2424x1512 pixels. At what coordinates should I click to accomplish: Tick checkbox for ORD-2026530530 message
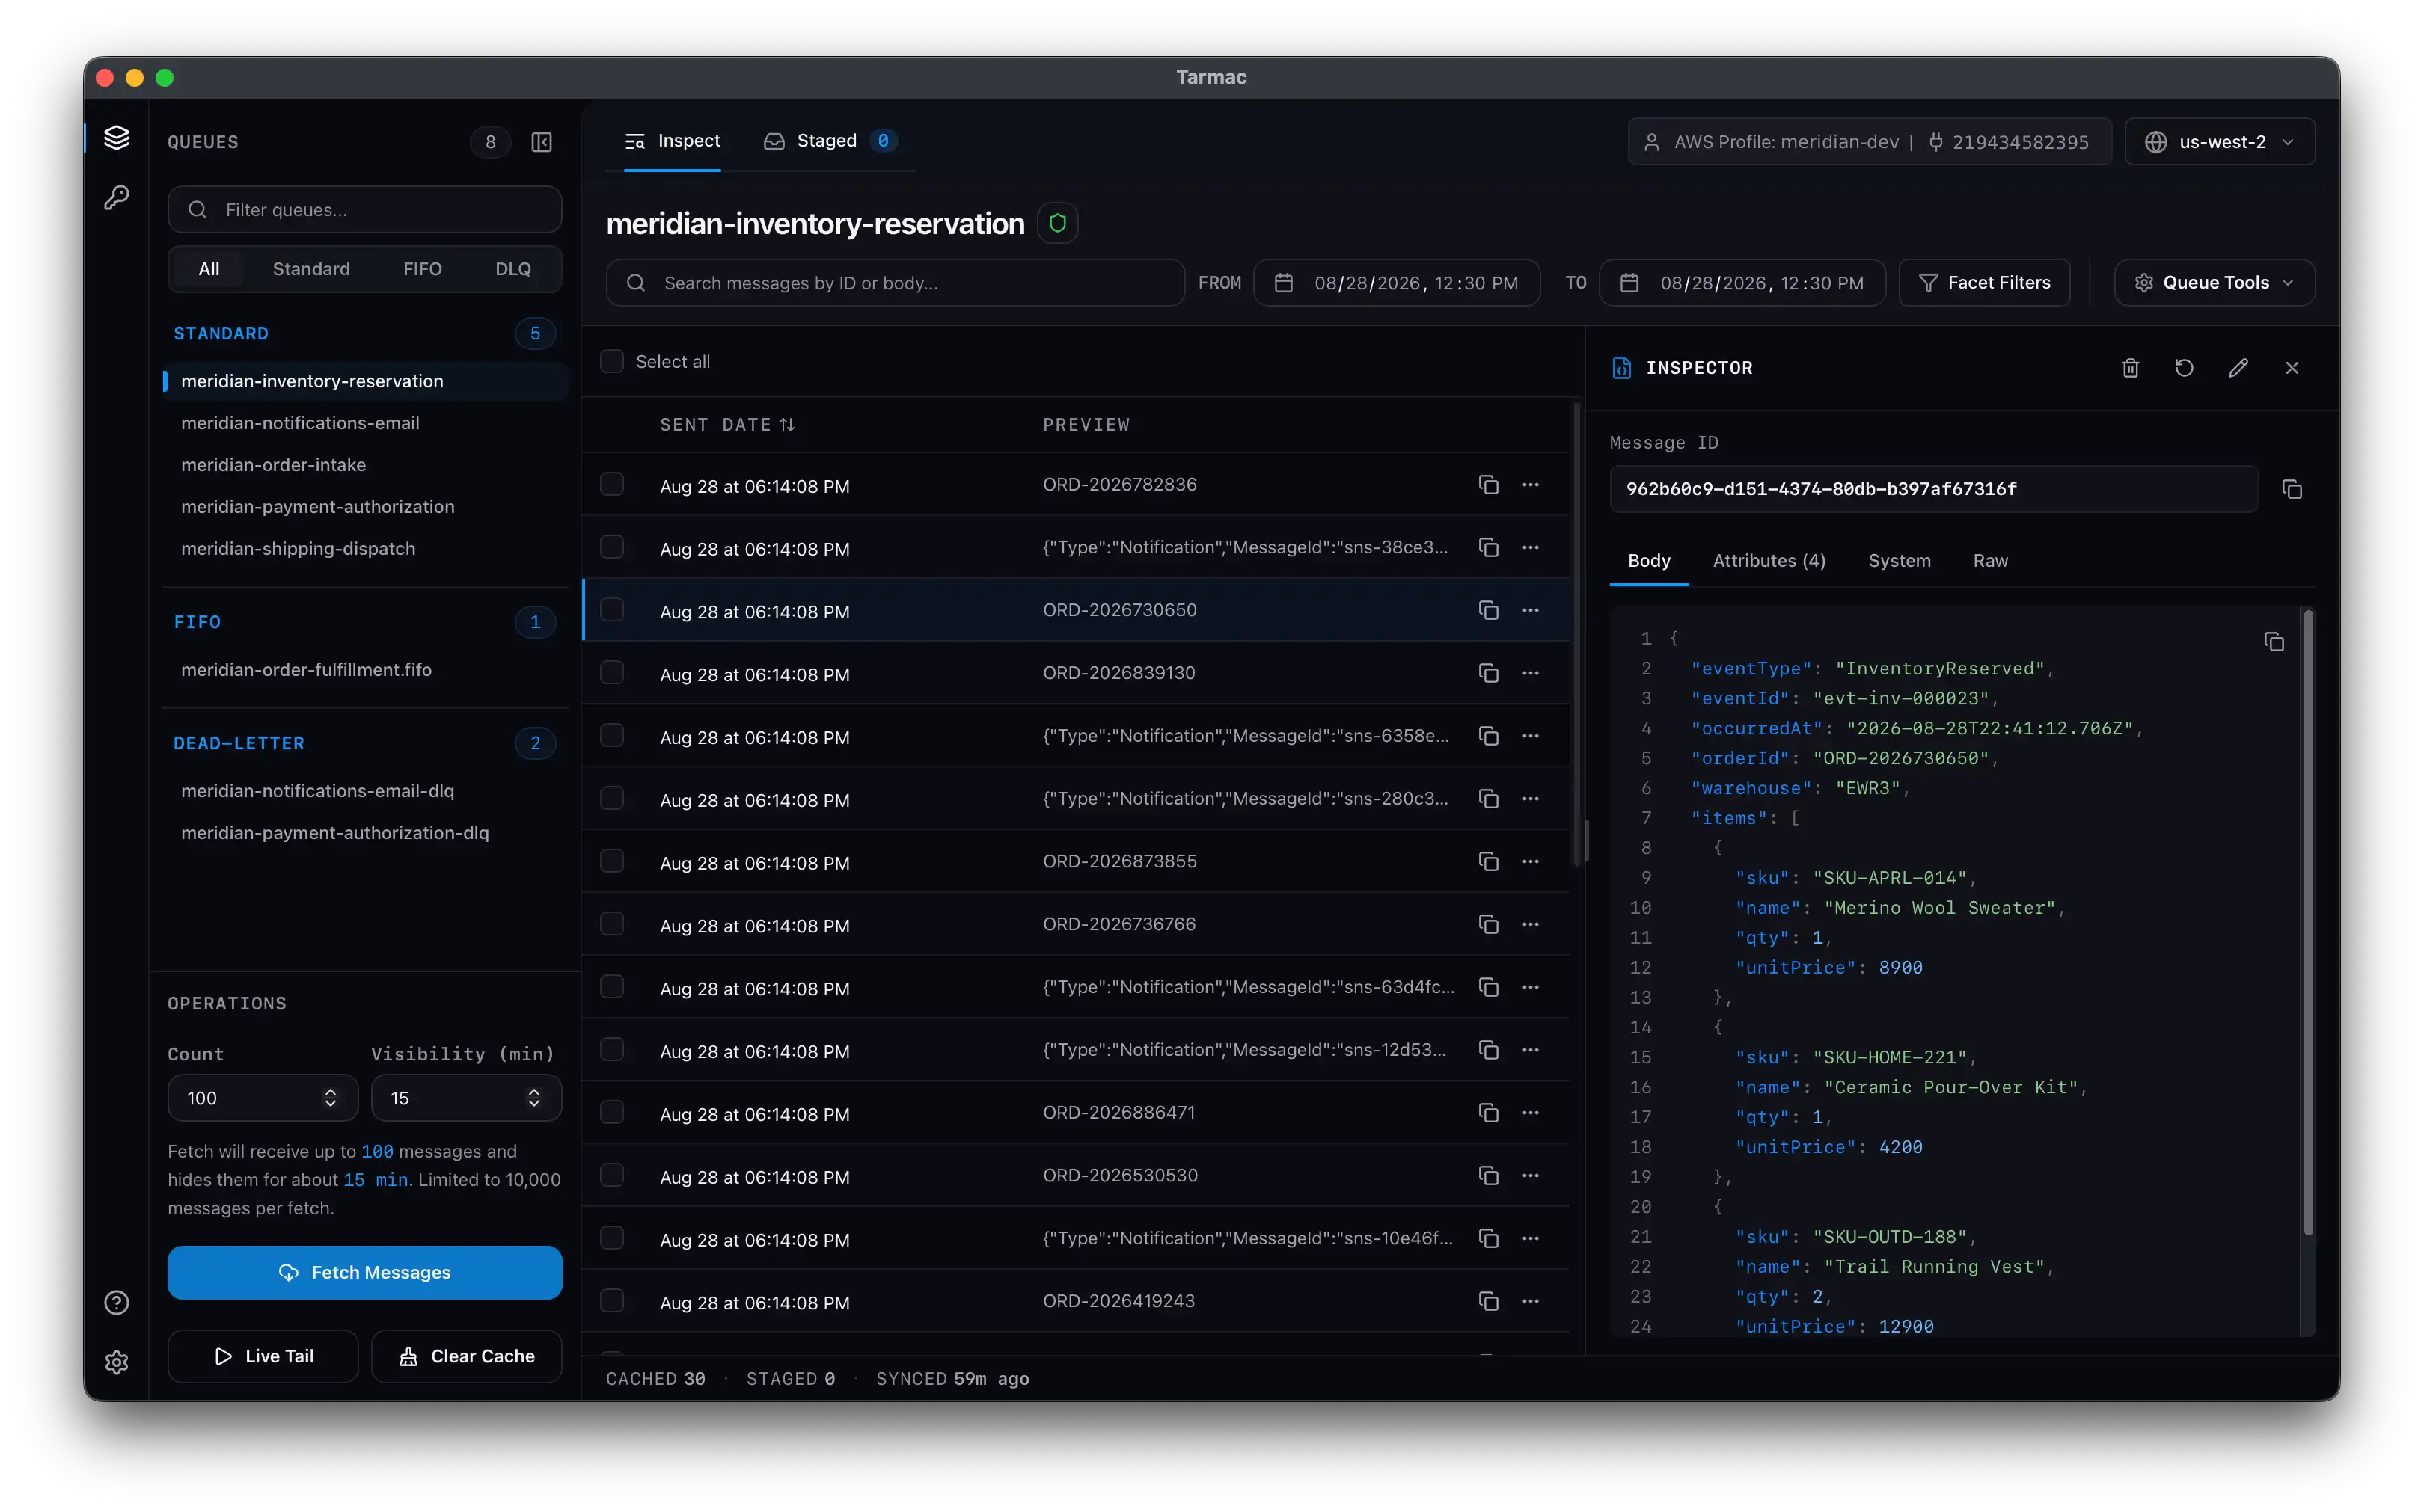[611, 1175]
